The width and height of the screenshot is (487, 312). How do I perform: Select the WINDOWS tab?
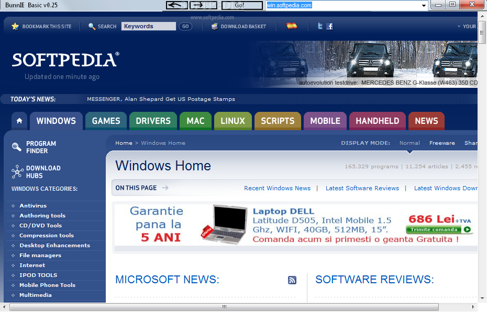[56, 121]
